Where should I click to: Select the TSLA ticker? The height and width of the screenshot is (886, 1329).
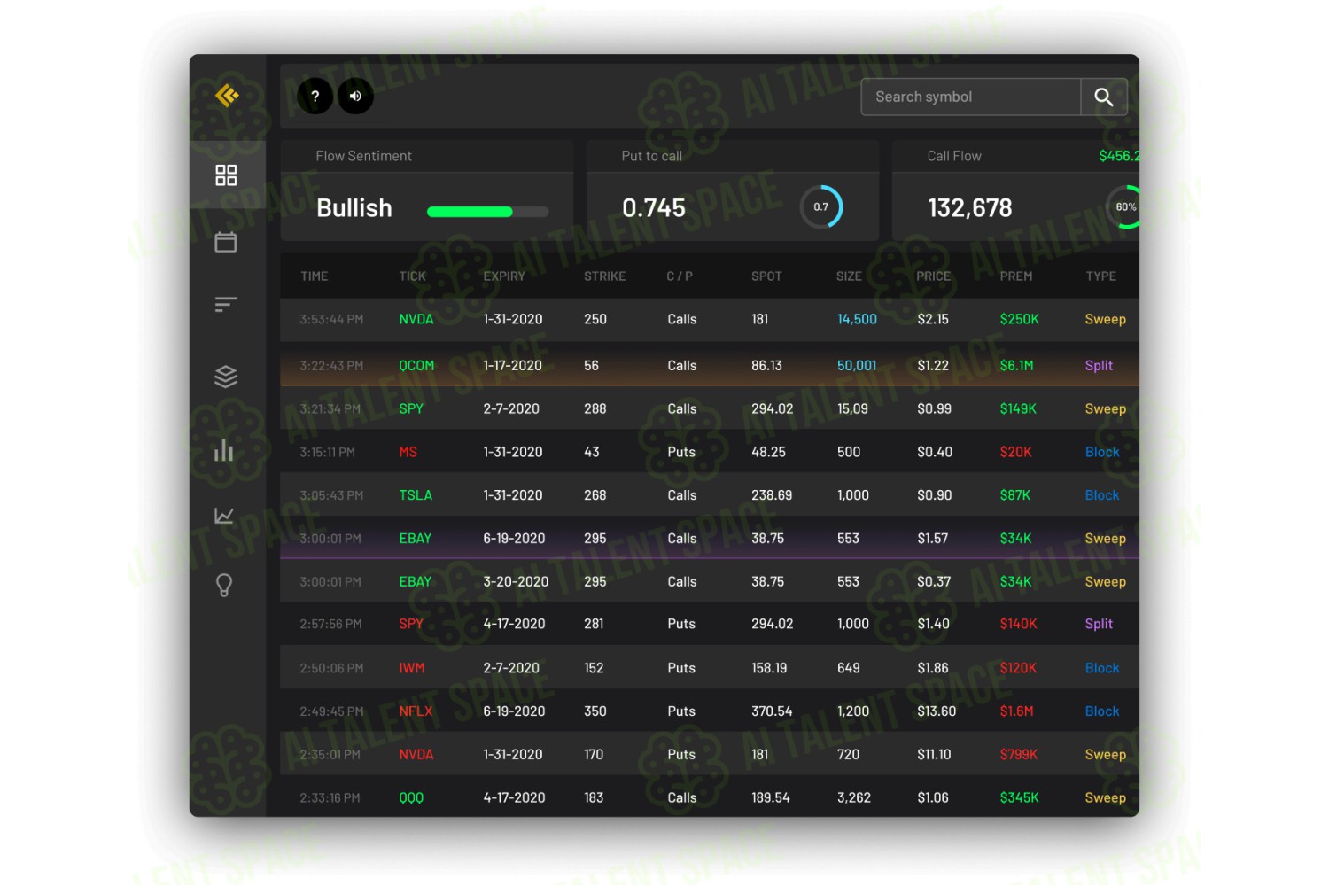click(416, 495)
